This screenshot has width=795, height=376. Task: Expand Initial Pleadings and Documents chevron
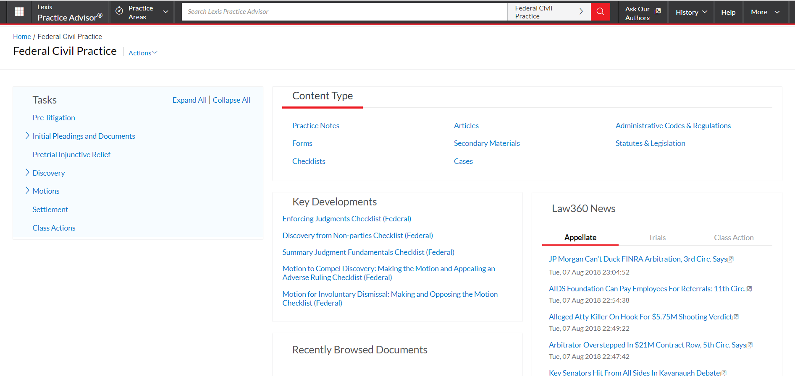coord(27,135)
